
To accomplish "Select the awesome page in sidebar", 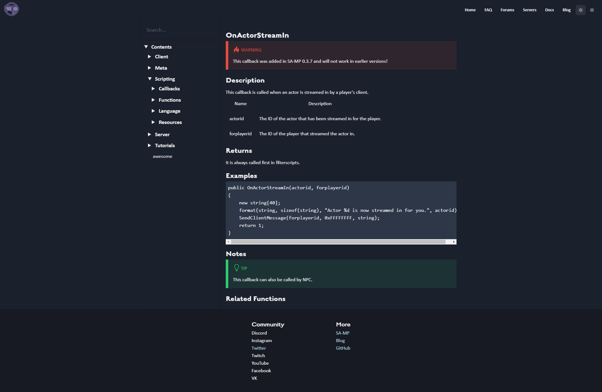I will point(162,156).
